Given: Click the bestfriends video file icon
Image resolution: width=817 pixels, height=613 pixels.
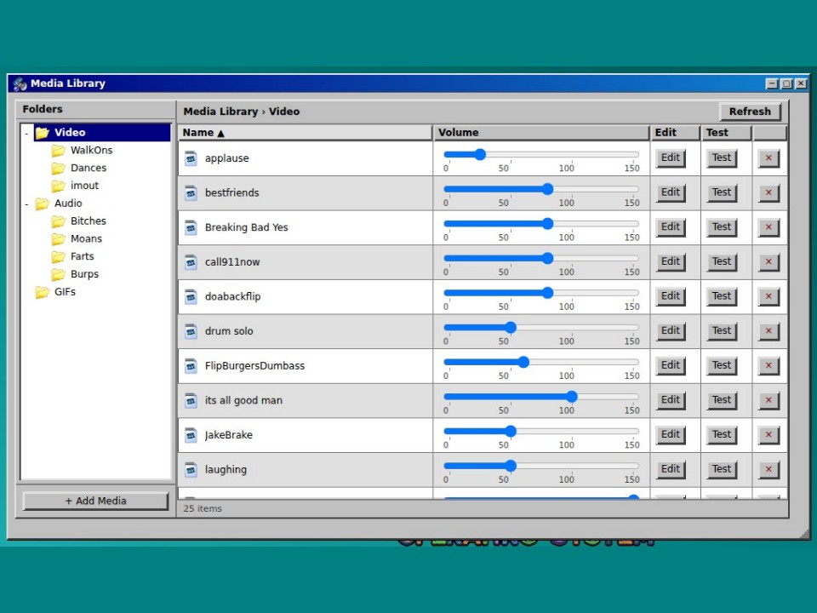Looking at the screenshot, I should [191, 193].
